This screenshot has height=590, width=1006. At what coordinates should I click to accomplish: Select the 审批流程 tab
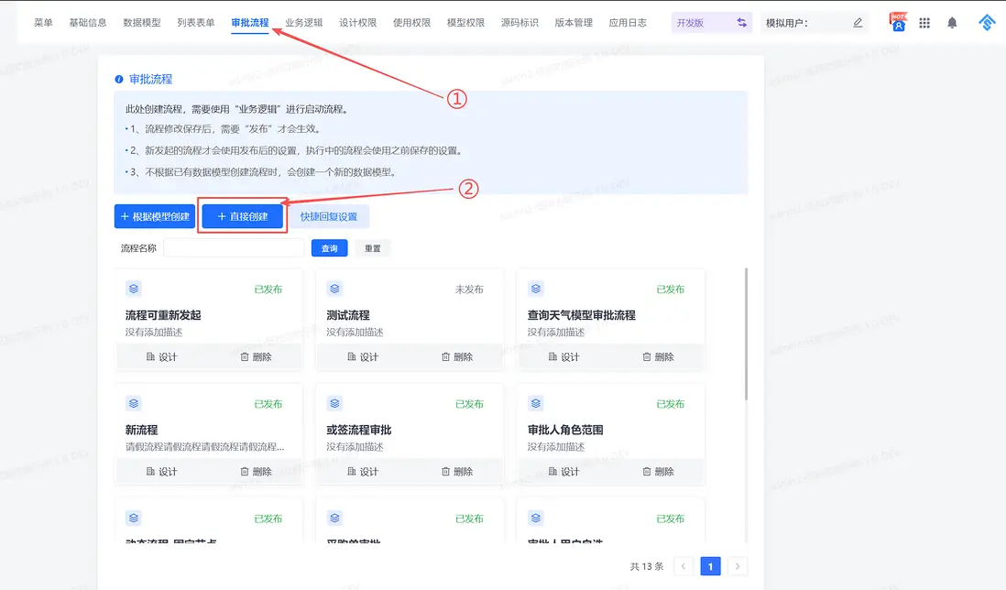[x=249, y=22]
